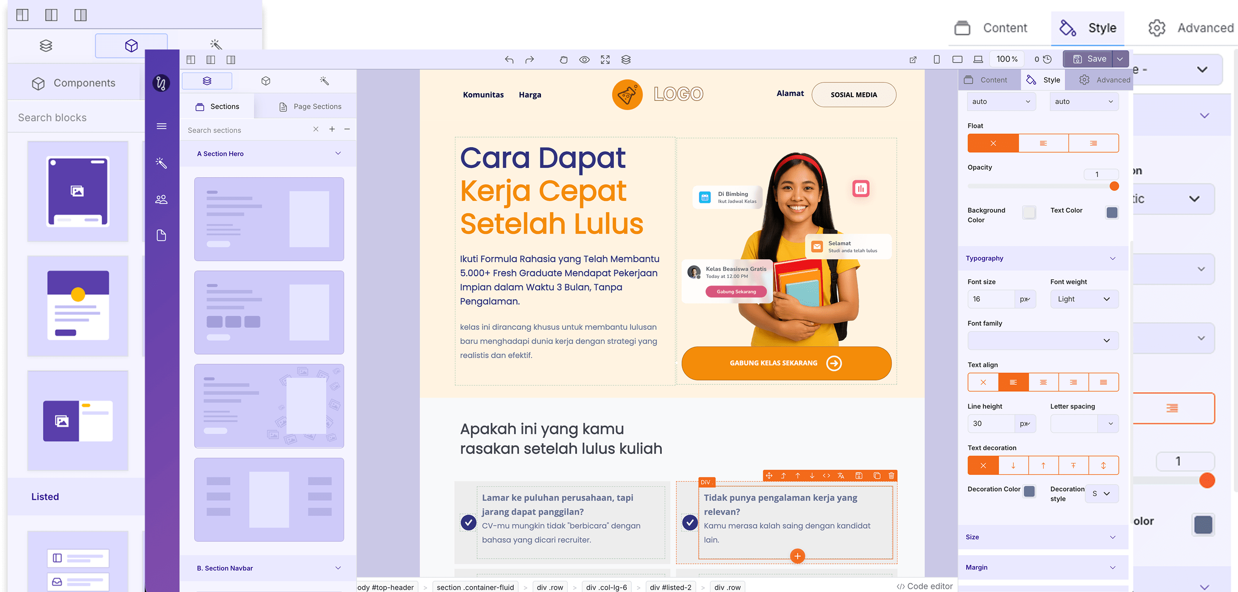This screenshot has height=592, width=1238.
Task: Delete the selected DIV using the trash icon
Action: click(891, 475)
